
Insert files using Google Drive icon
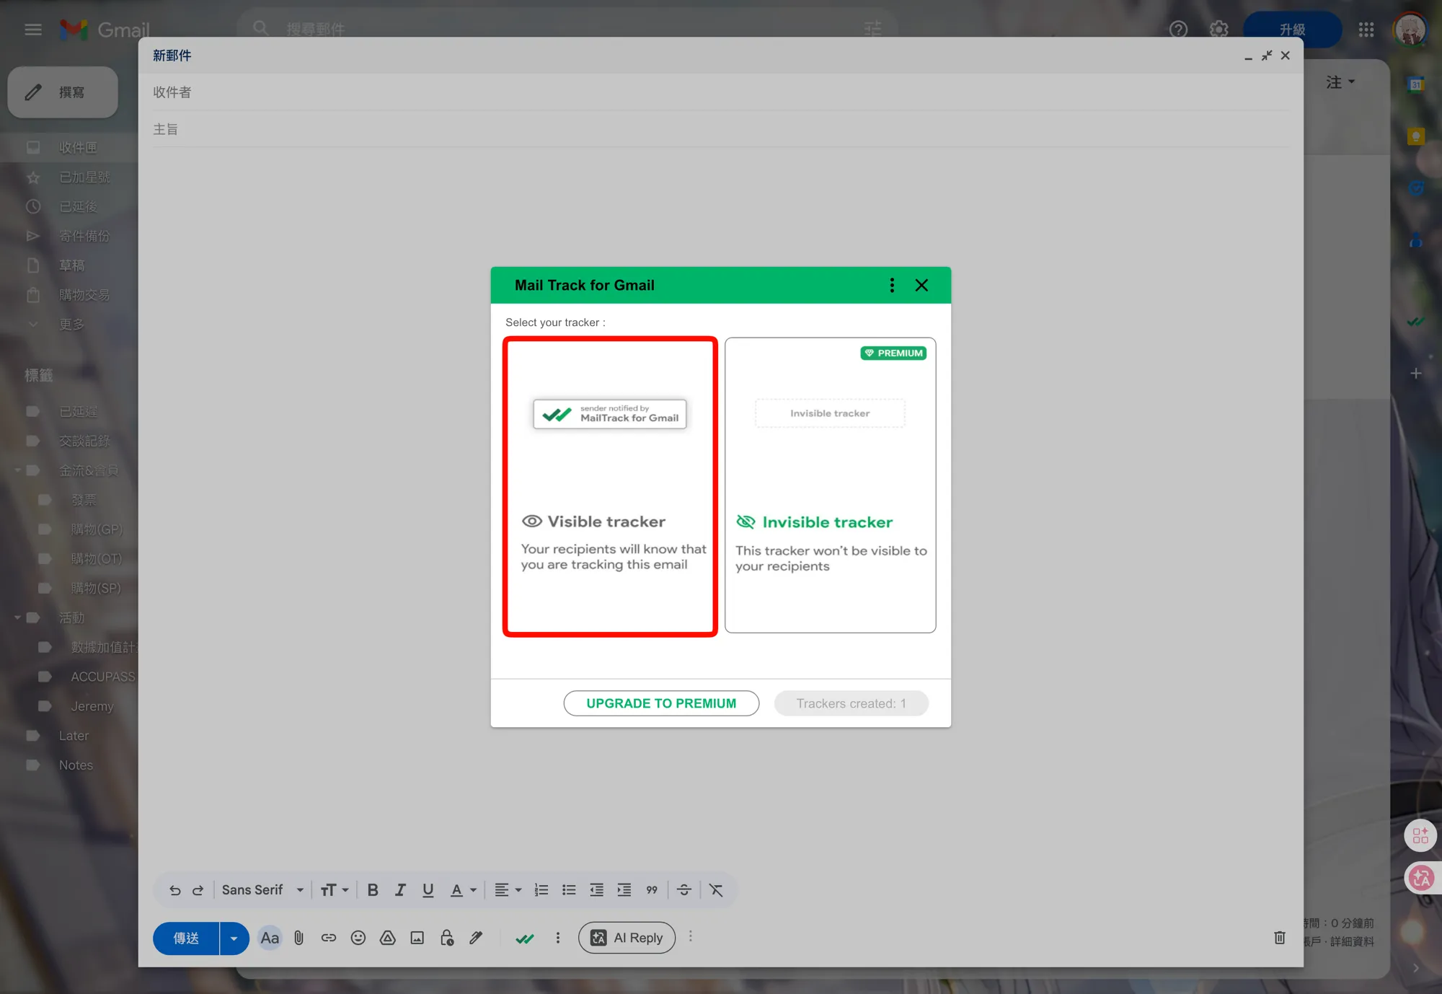click(388, 938)
